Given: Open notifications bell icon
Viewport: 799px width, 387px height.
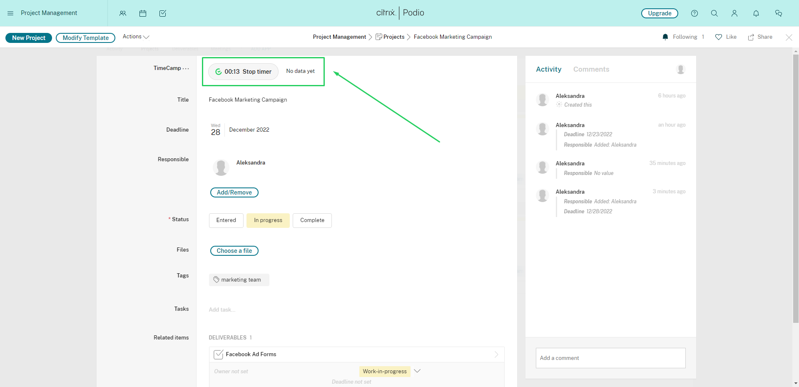Looking at the screenshot, I should point(756,13).
